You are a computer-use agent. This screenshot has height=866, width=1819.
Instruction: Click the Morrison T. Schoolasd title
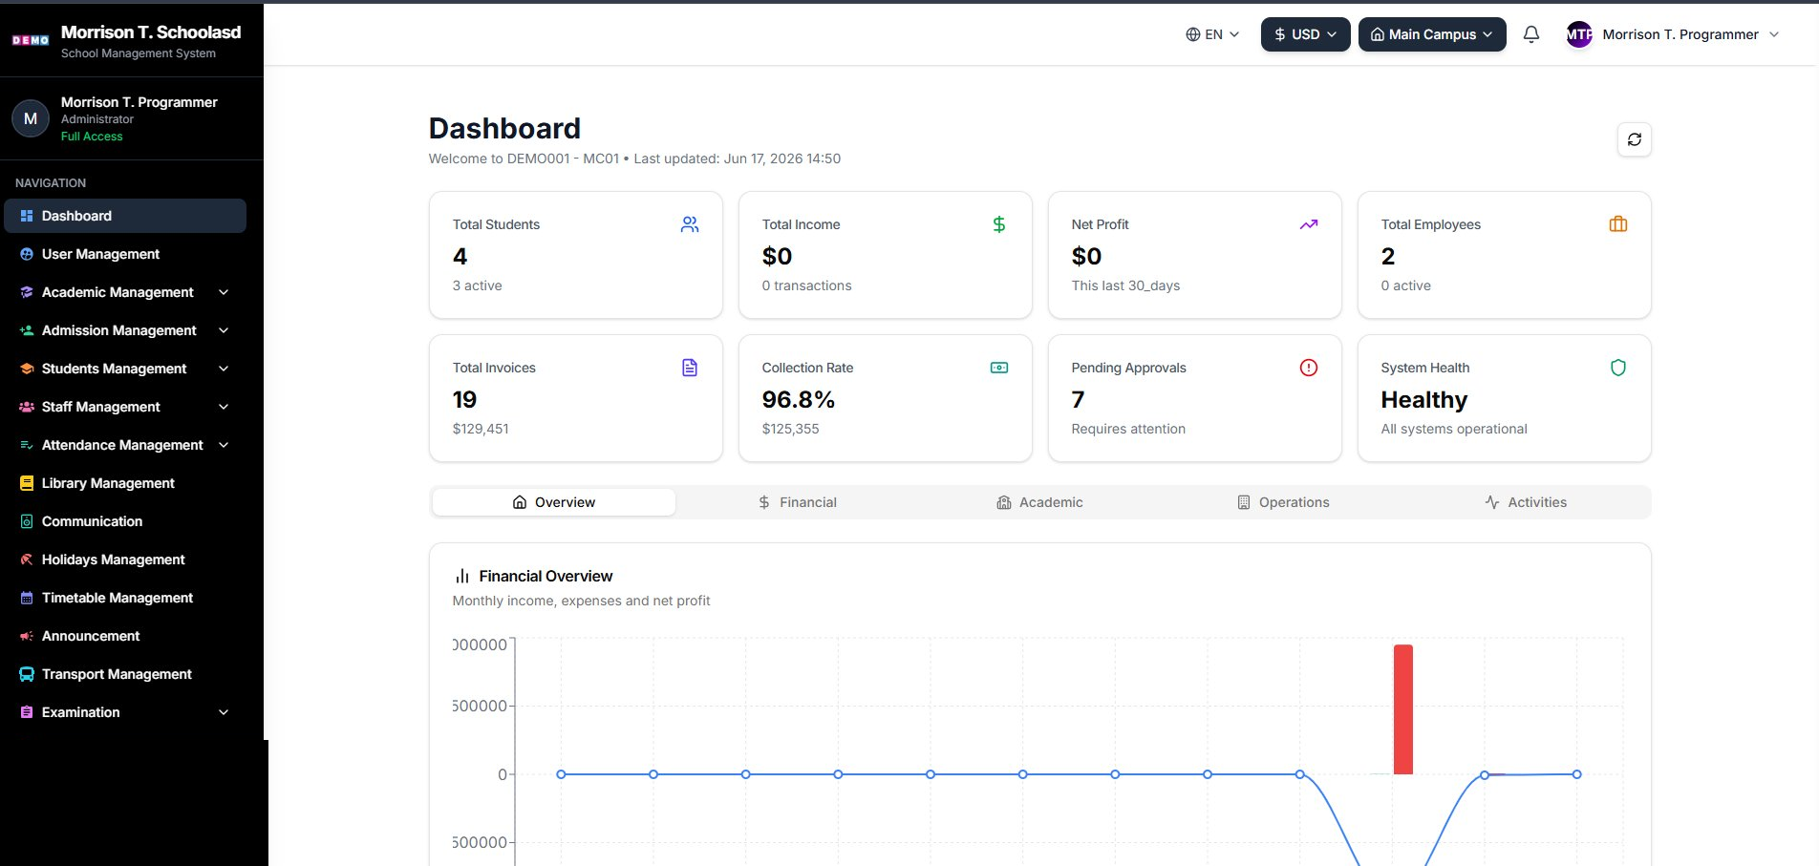pos(151,32)
